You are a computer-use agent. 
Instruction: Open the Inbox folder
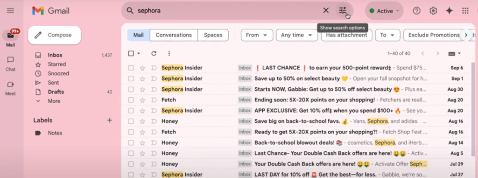click(x=55, y=55)
